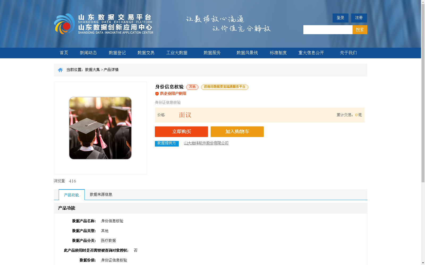Click the 济南市数据要素流通服务平台 tag
The width and height of the screenshot is (425, 265).
pyautogui.click(x=225, y=87)
